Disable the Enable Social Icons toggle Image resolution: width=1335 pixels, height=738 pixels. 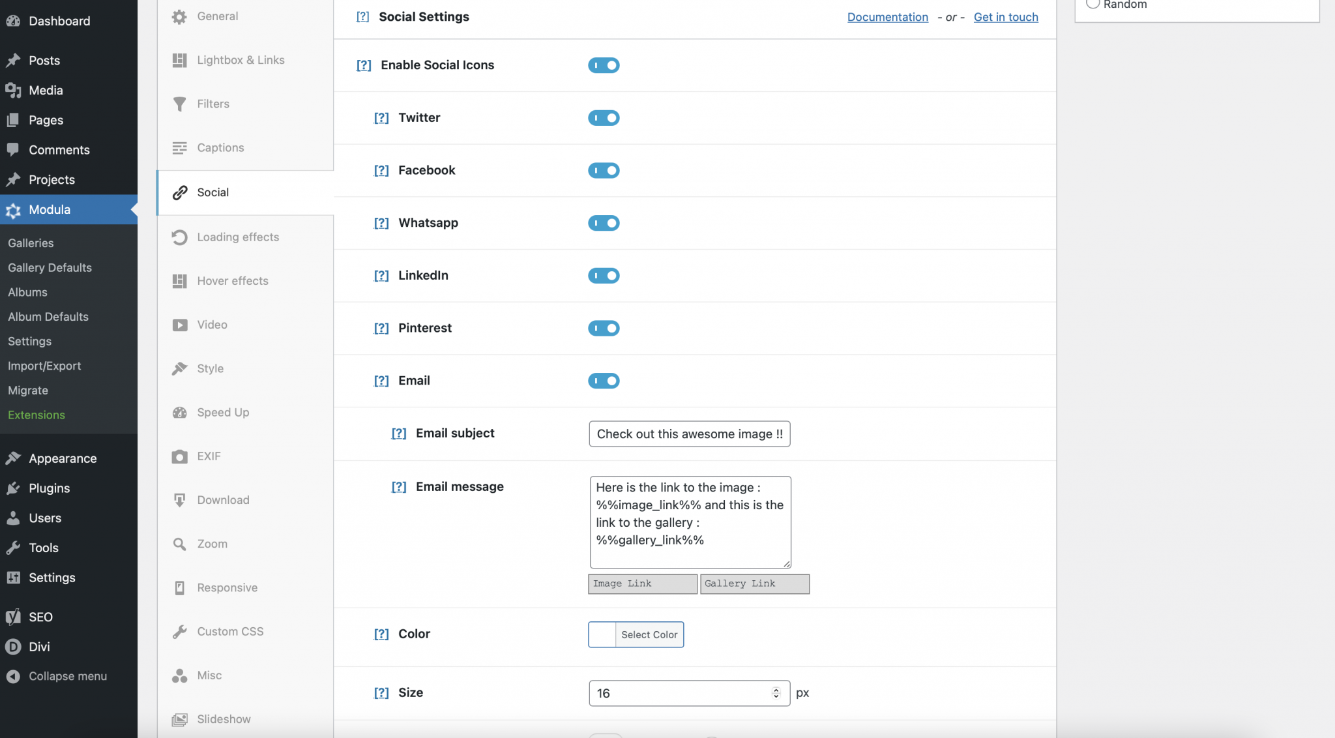click(x=604, y=65)
